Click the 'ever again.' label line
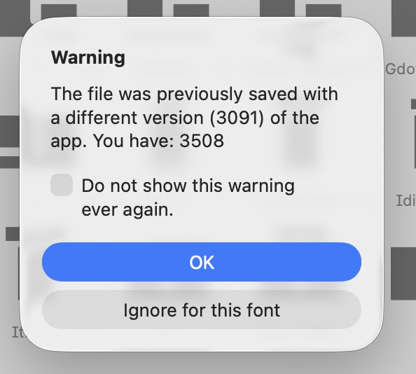The image size is (416, 374). click(x=127, y=209)
